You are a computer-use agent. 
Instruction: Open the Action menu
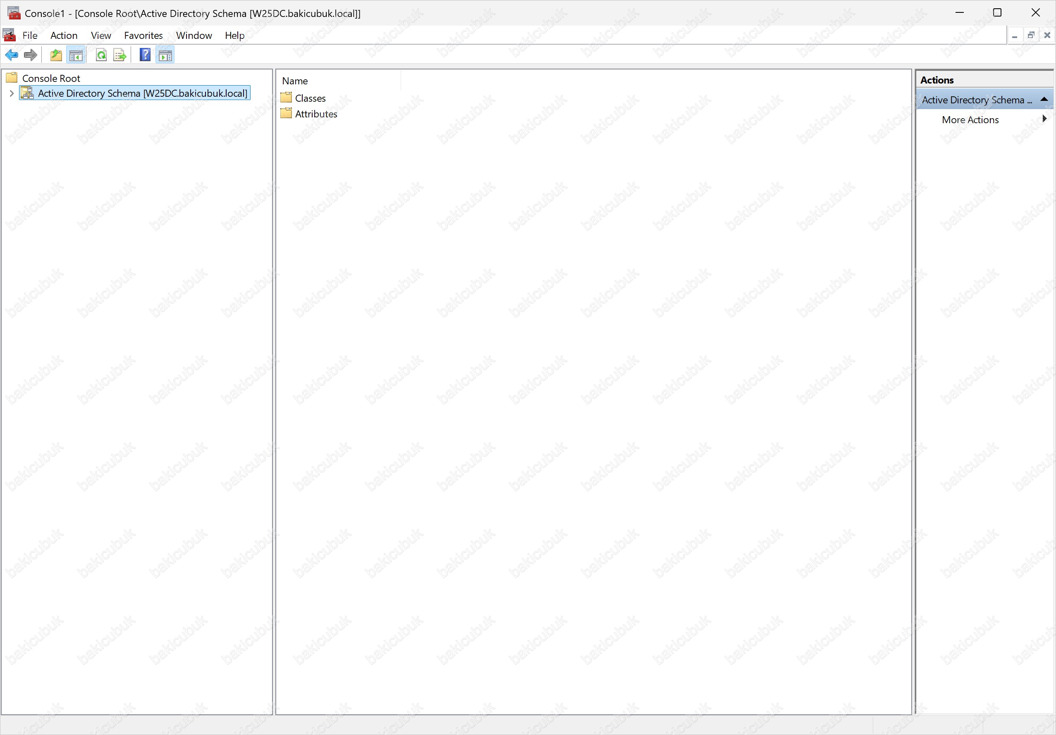pyautogui.click(x=64, y=36)
